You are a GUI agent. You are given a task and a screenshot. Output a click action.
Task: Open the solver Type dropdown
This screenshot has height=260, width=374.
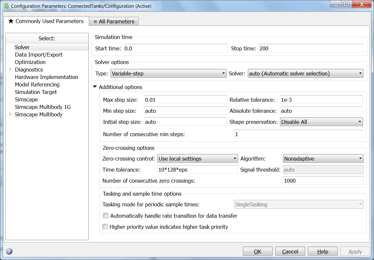pos(168,73)
